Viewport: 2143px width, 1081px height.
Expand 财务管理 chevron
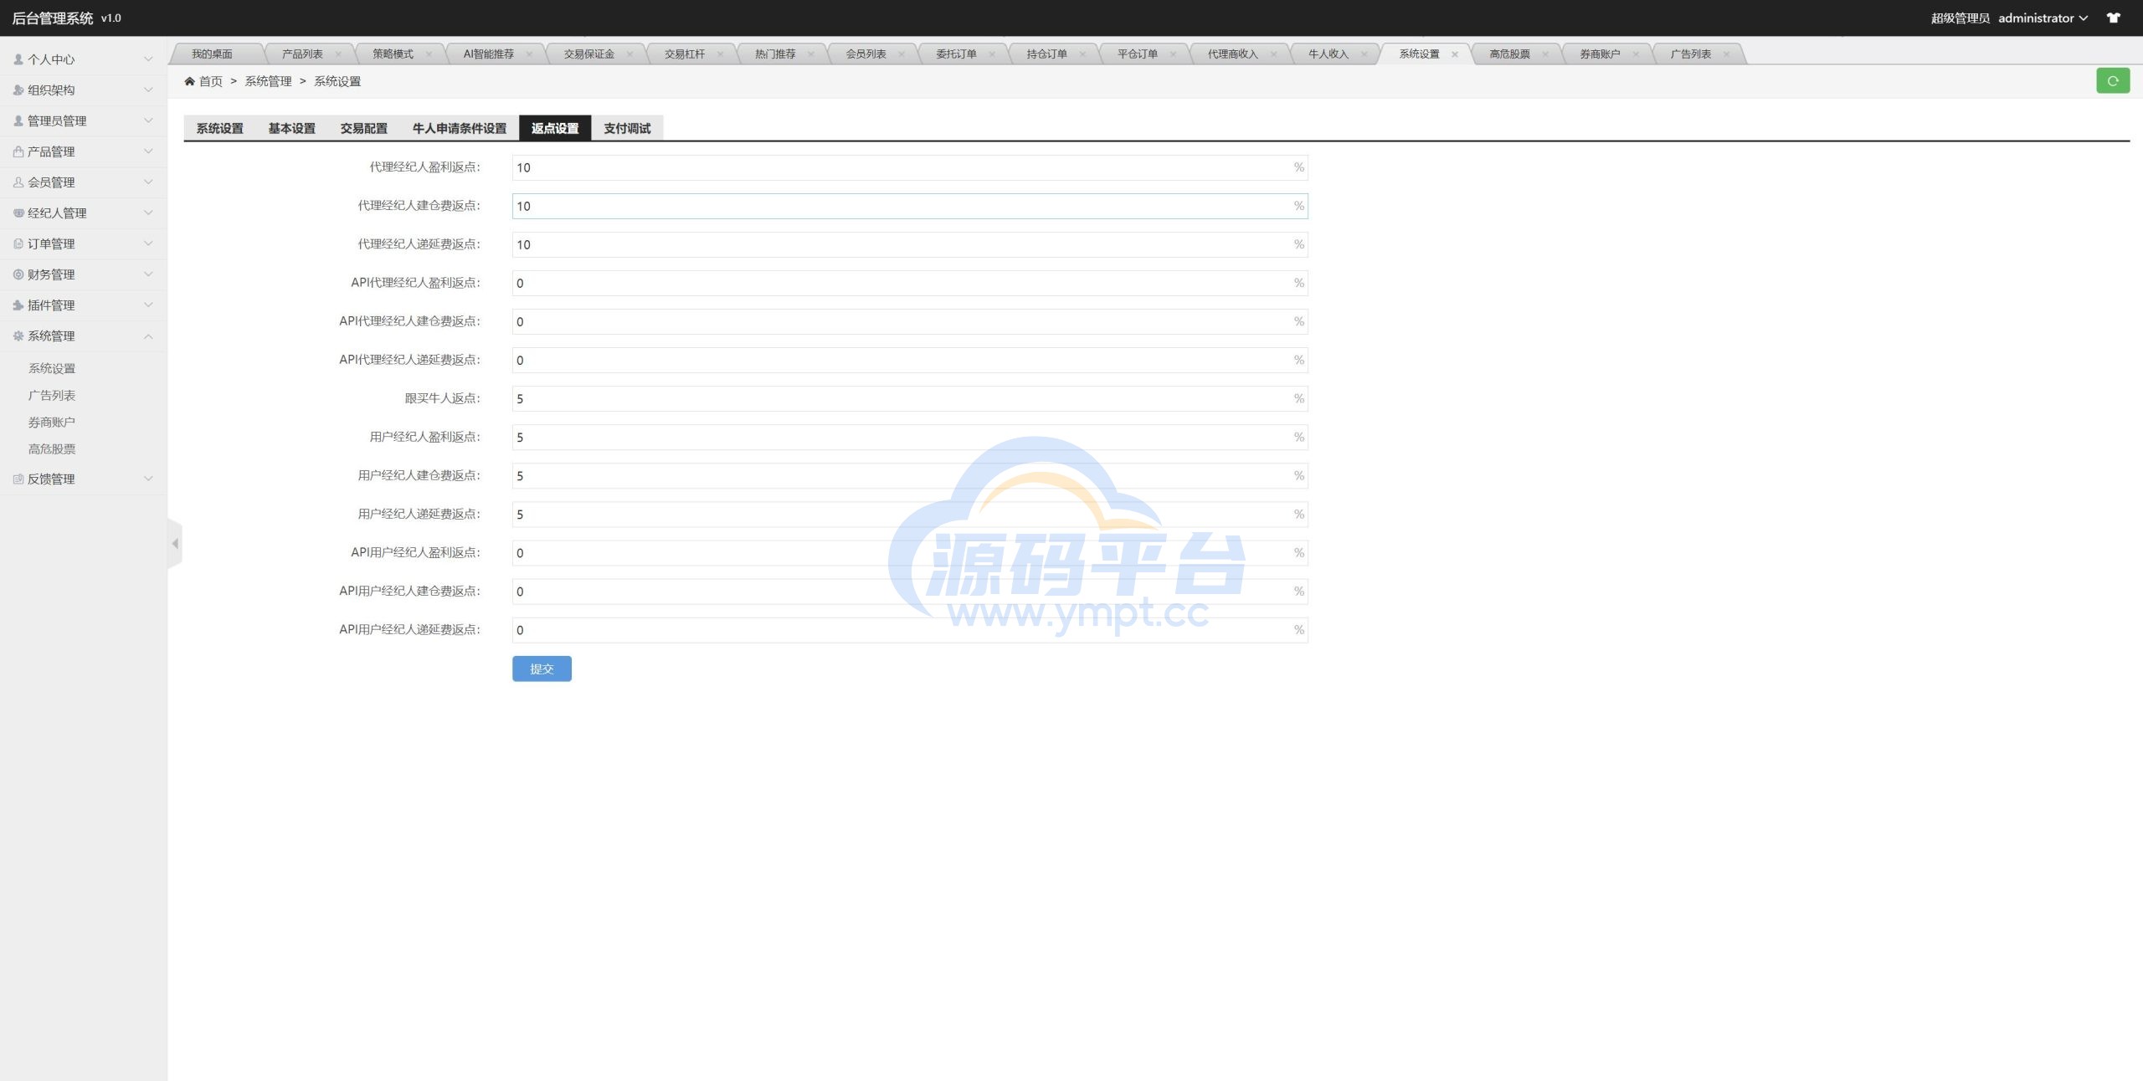click(148, 274)
